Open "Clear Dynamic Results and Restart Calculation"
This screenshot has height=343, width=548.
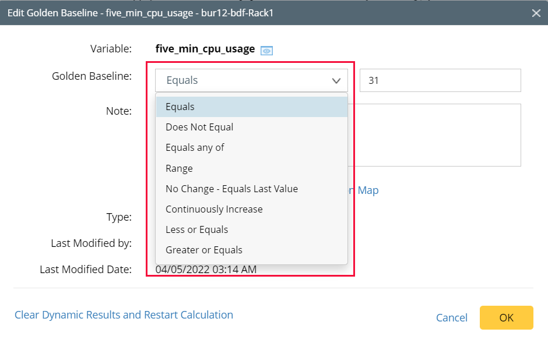[124, 314]
